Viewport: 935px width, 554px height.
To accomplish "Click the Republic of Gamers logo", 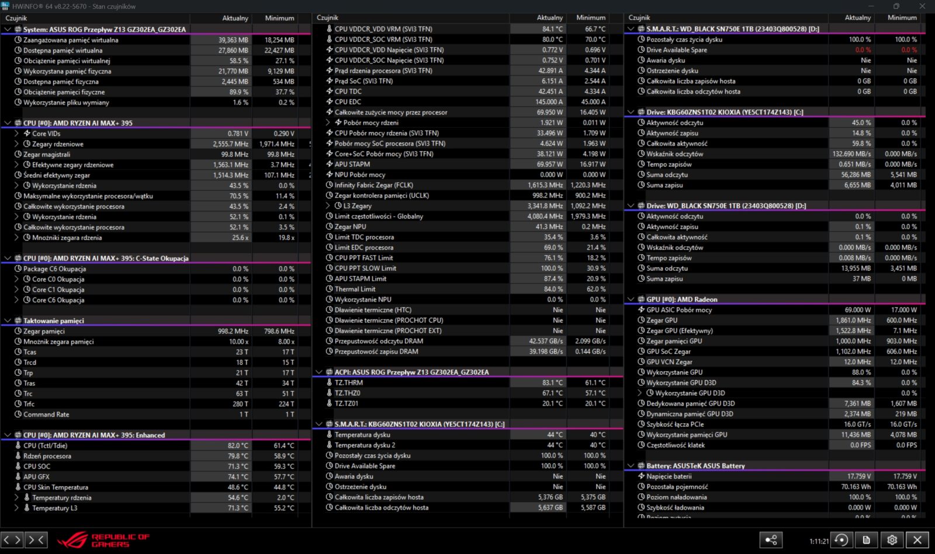I will [104, 540].
